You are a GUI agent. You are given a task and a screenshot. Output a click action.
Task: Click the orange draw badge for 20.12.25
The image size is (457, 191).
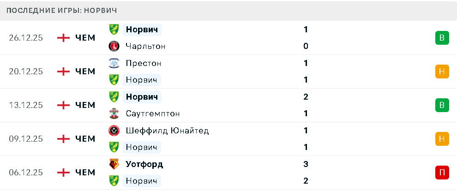click(x=442, y=72)
